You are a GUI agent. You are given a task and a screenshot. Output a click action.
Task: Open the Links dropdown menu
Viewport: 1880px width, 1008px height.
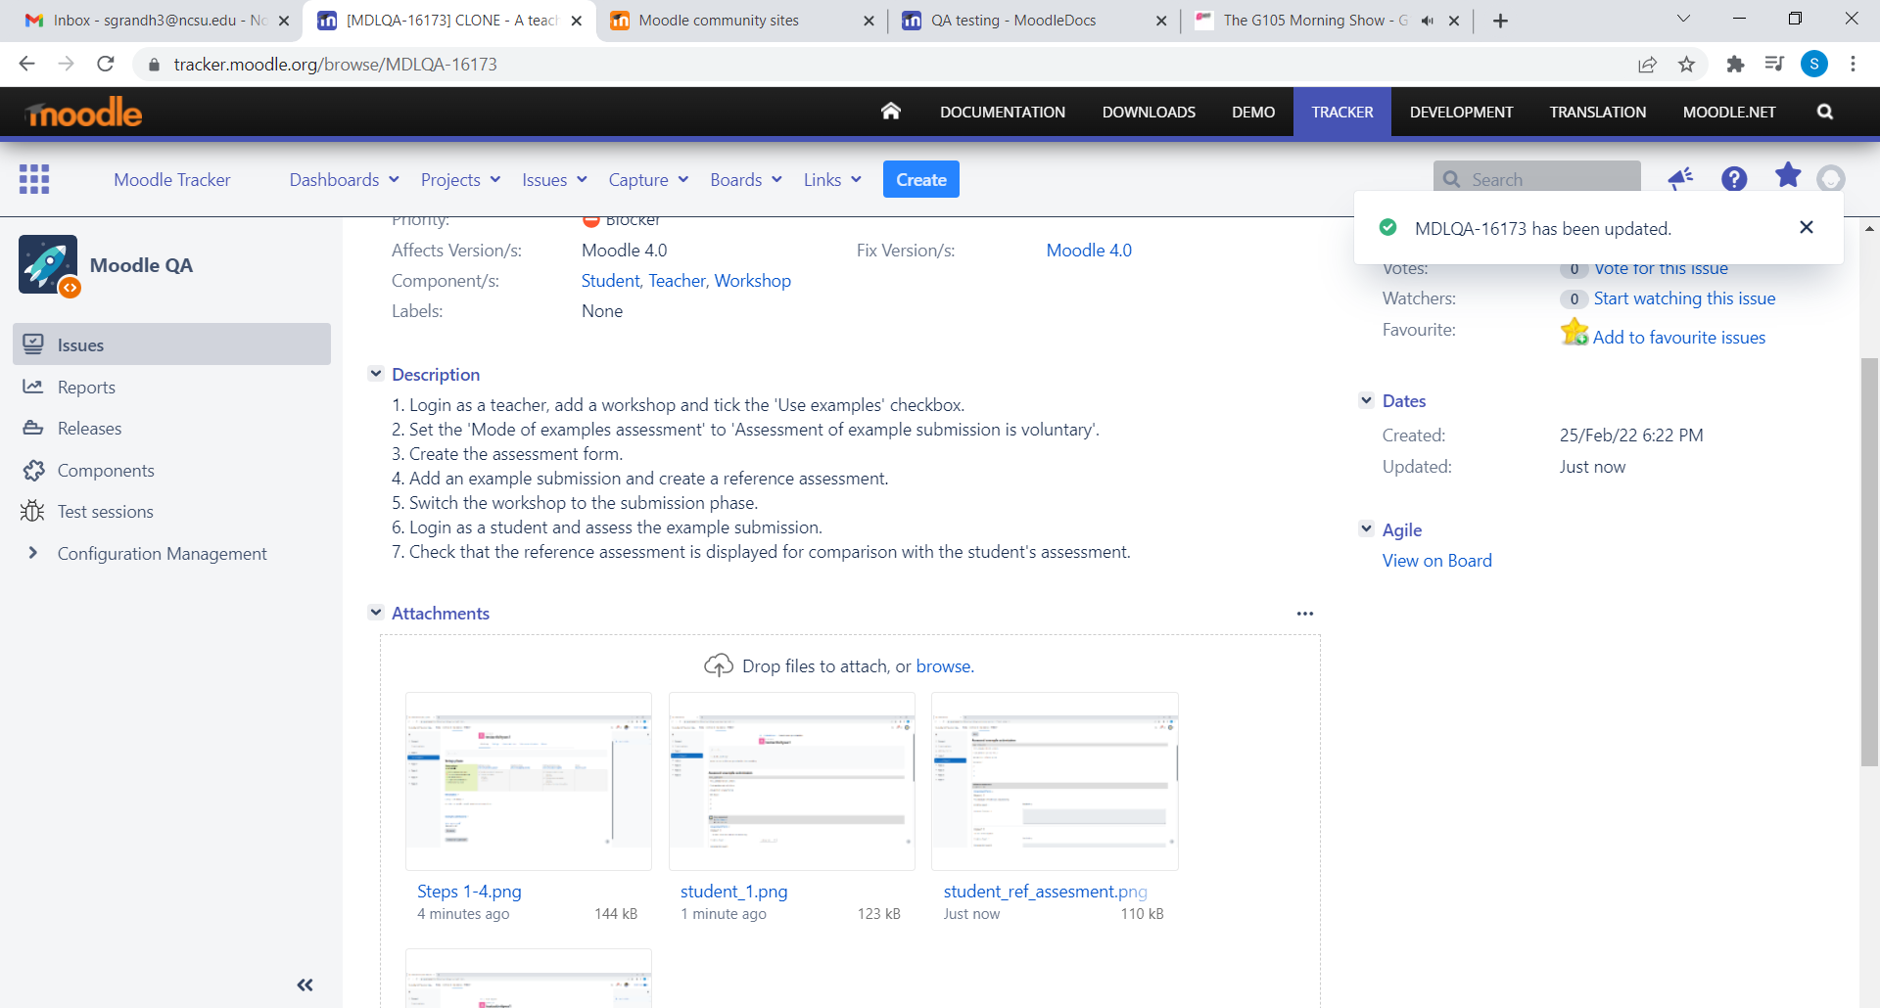tap(832, 180)
